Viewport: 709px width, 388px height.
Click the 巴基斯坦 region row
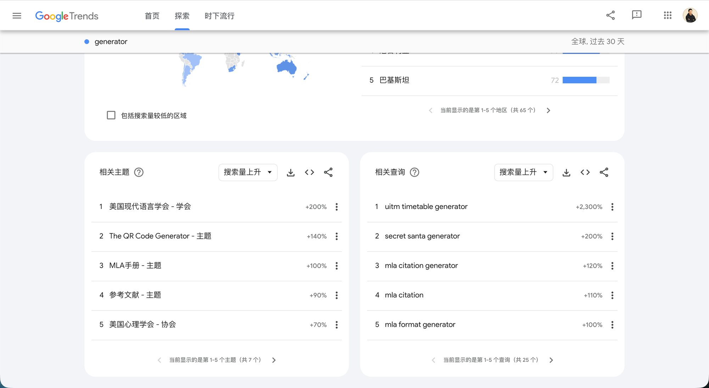(x=489, y=80)
